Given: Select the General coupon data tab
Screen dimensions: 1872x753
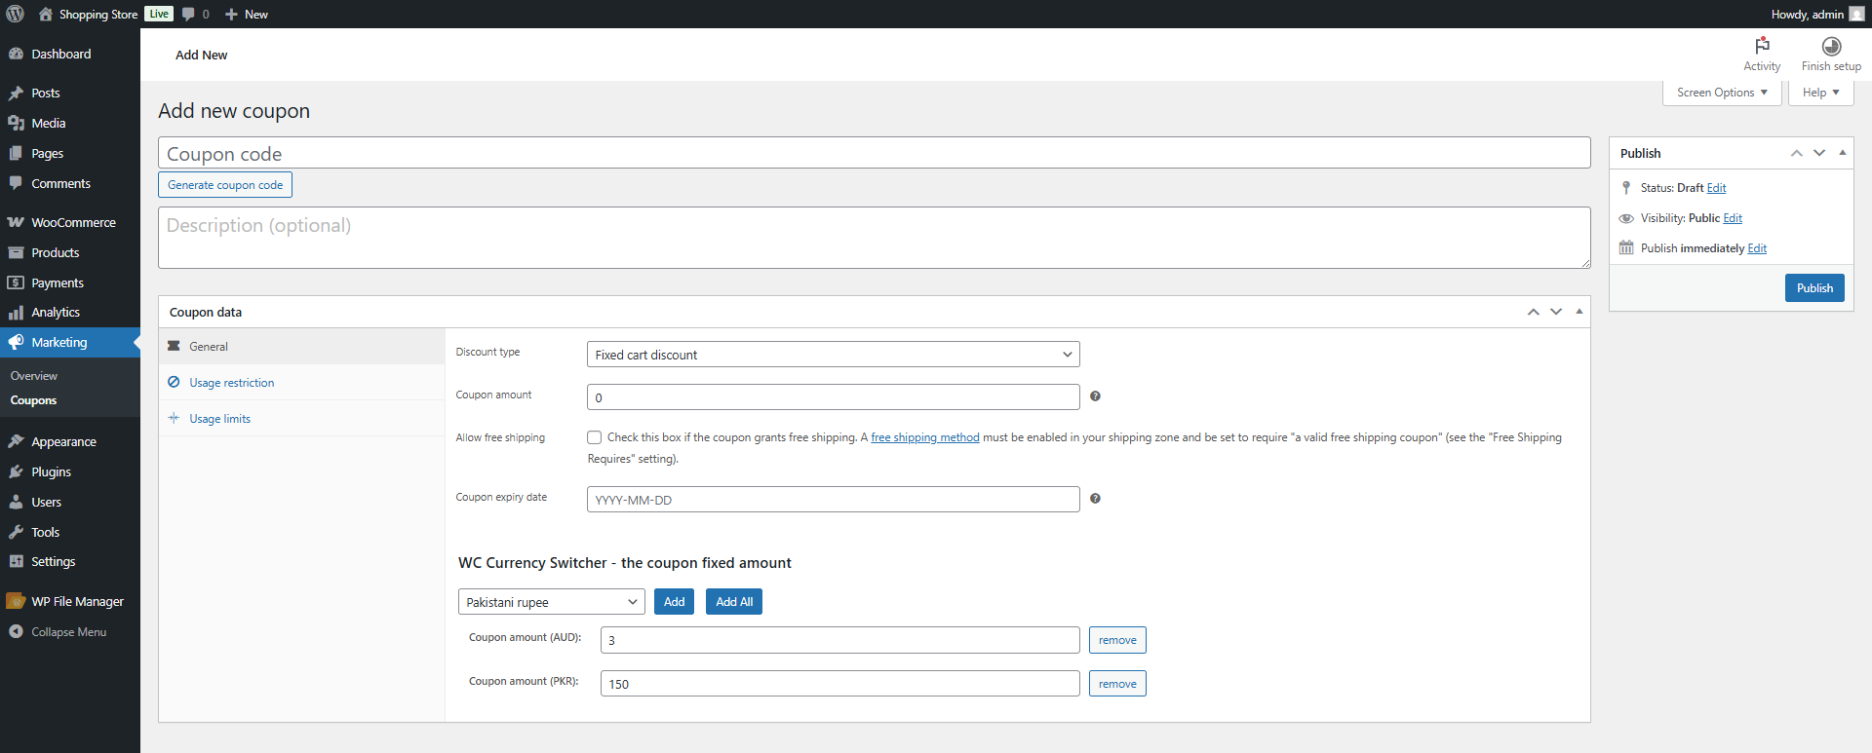Looking at the screenshot, I should click(301, 346).
